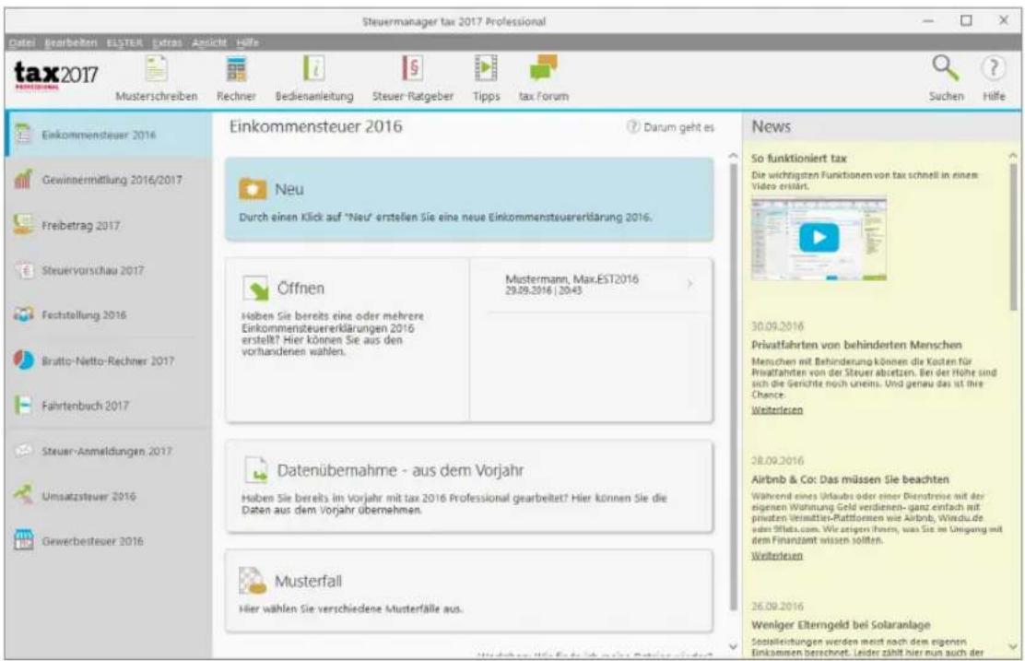The image size is (1025, 661).
Task: Select Brutto-Netto-Rechner 2017 pie icon
Action: [x=23, y=360]
